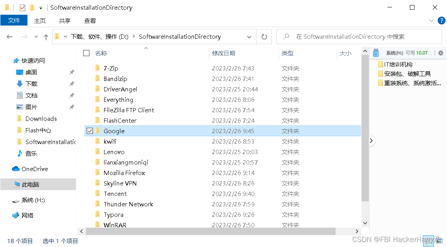Viewport: 447px width, 247px height.
Task: Click SoftwareInstallationDirectory in the address path
Action: coord(180,36)
